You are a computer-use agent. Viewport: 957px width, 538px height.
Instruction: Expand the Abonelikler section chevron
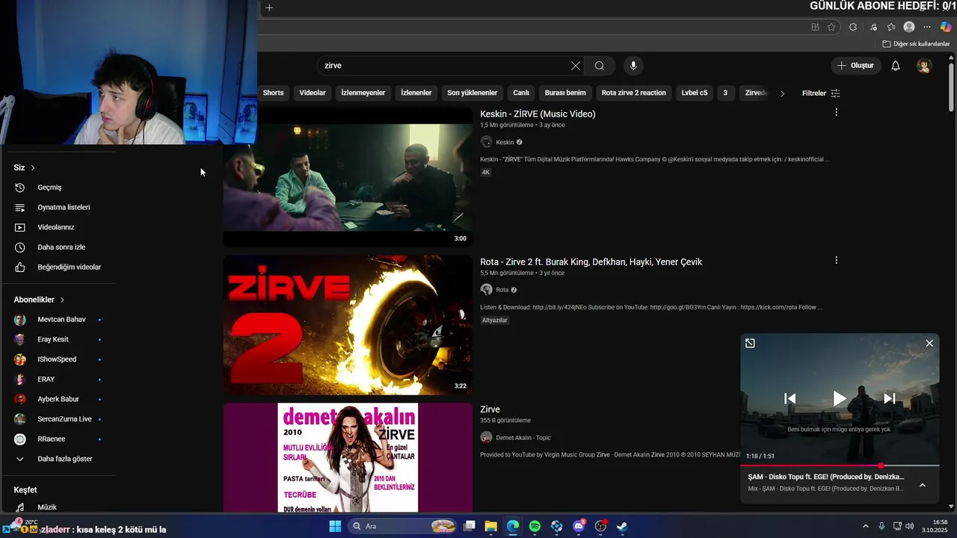pos(62,300)
